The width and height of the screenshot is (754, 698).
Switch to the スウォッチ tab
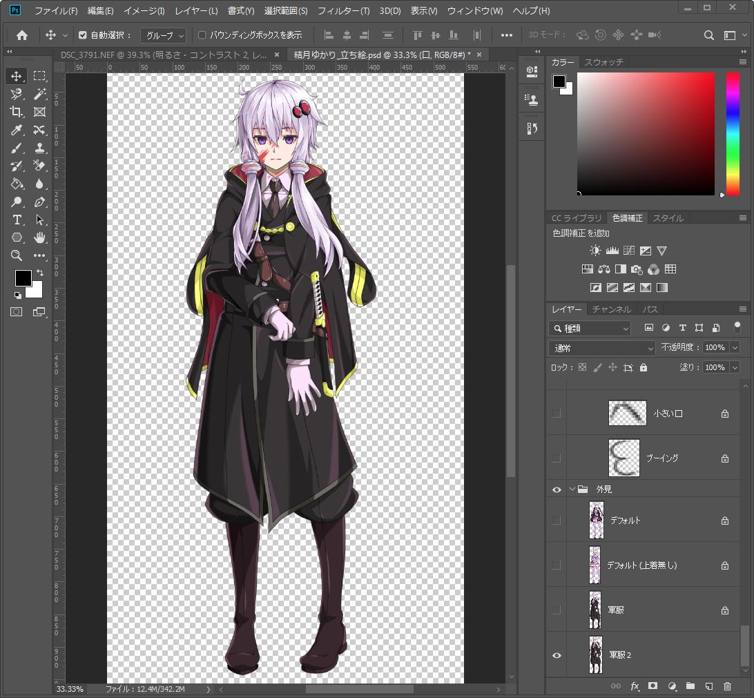pos(603,62)
